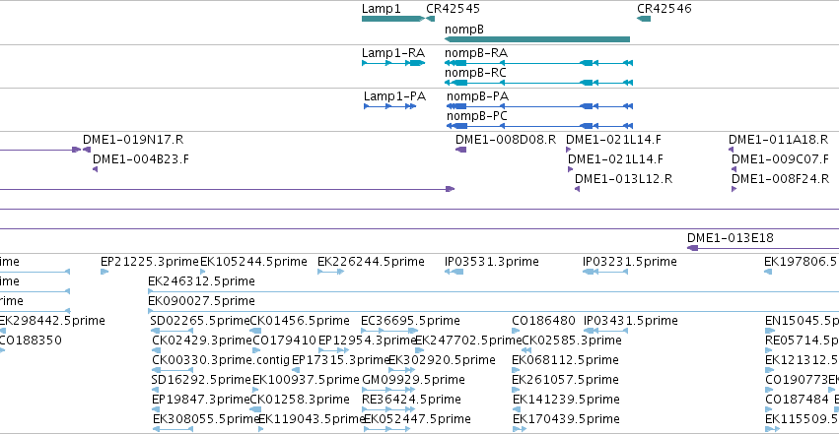839x434 pixels.
Task: Select BAC end DME1-004B23.F
Action: point(95,169)
